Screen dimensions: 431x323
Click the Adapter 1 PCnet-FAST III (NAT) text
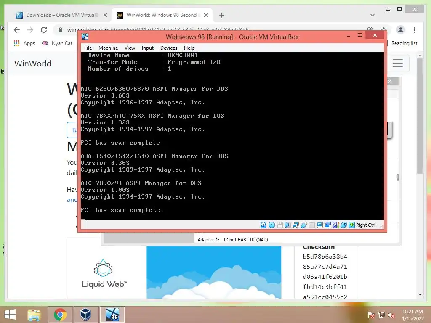point(232,240)
